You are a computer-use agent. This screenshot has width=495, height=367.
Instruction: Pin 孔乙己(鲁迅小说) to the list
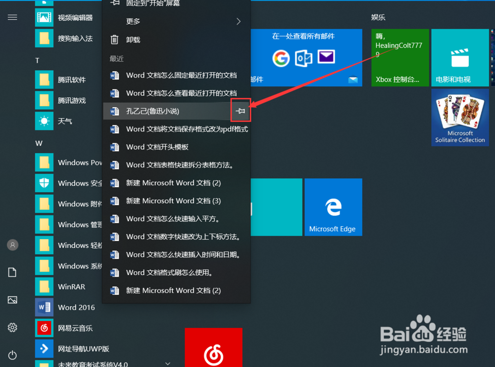pyautogui.click(x=241, y=111)
